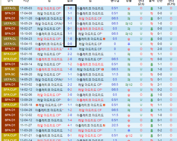Click result 패1/2 in the 16-05-29 row

tap(129, 24)
